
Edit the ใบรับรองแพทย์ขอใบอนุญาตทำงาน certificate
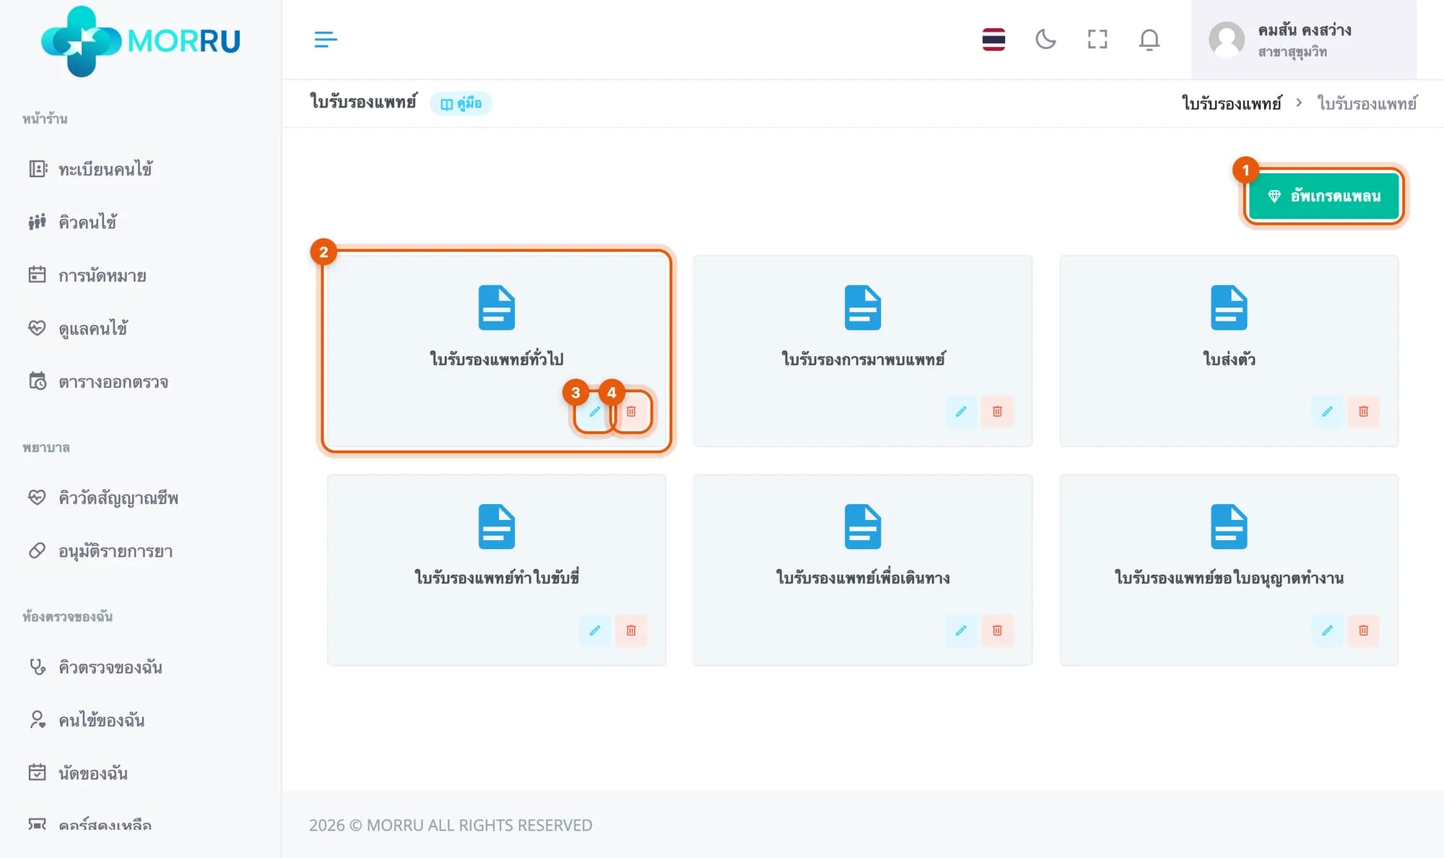click(1327, 630)
